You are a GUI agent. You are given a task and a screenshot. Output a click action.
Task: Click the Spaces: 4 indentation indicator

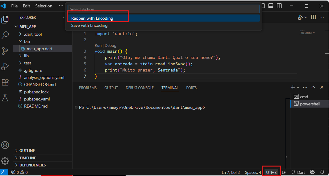click(x=253, y=172)
